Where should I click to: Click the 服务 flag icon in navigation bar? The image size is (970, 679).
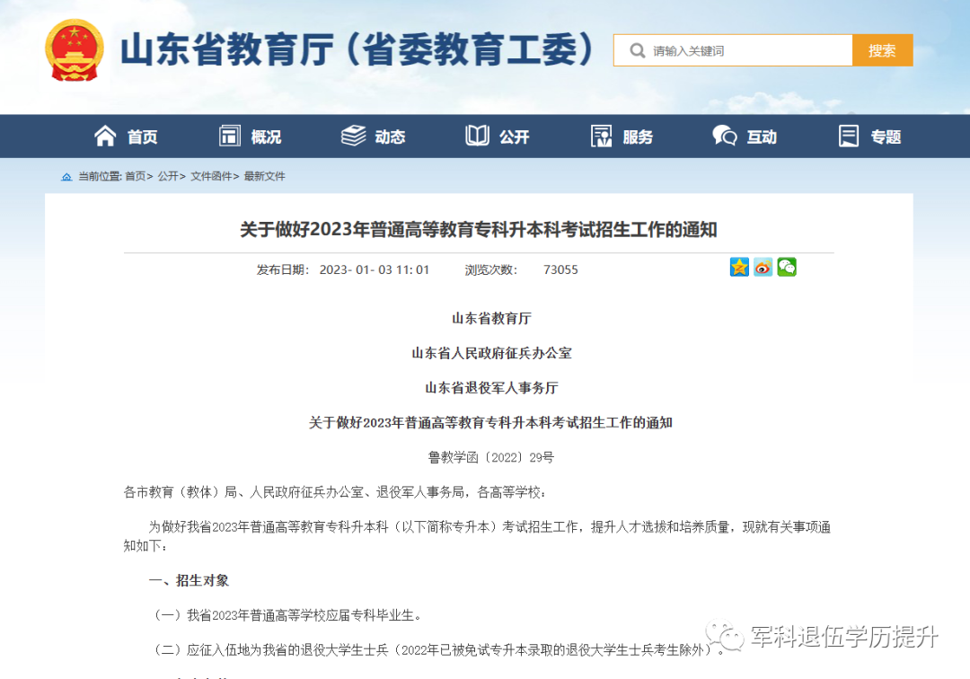(601, 136)
